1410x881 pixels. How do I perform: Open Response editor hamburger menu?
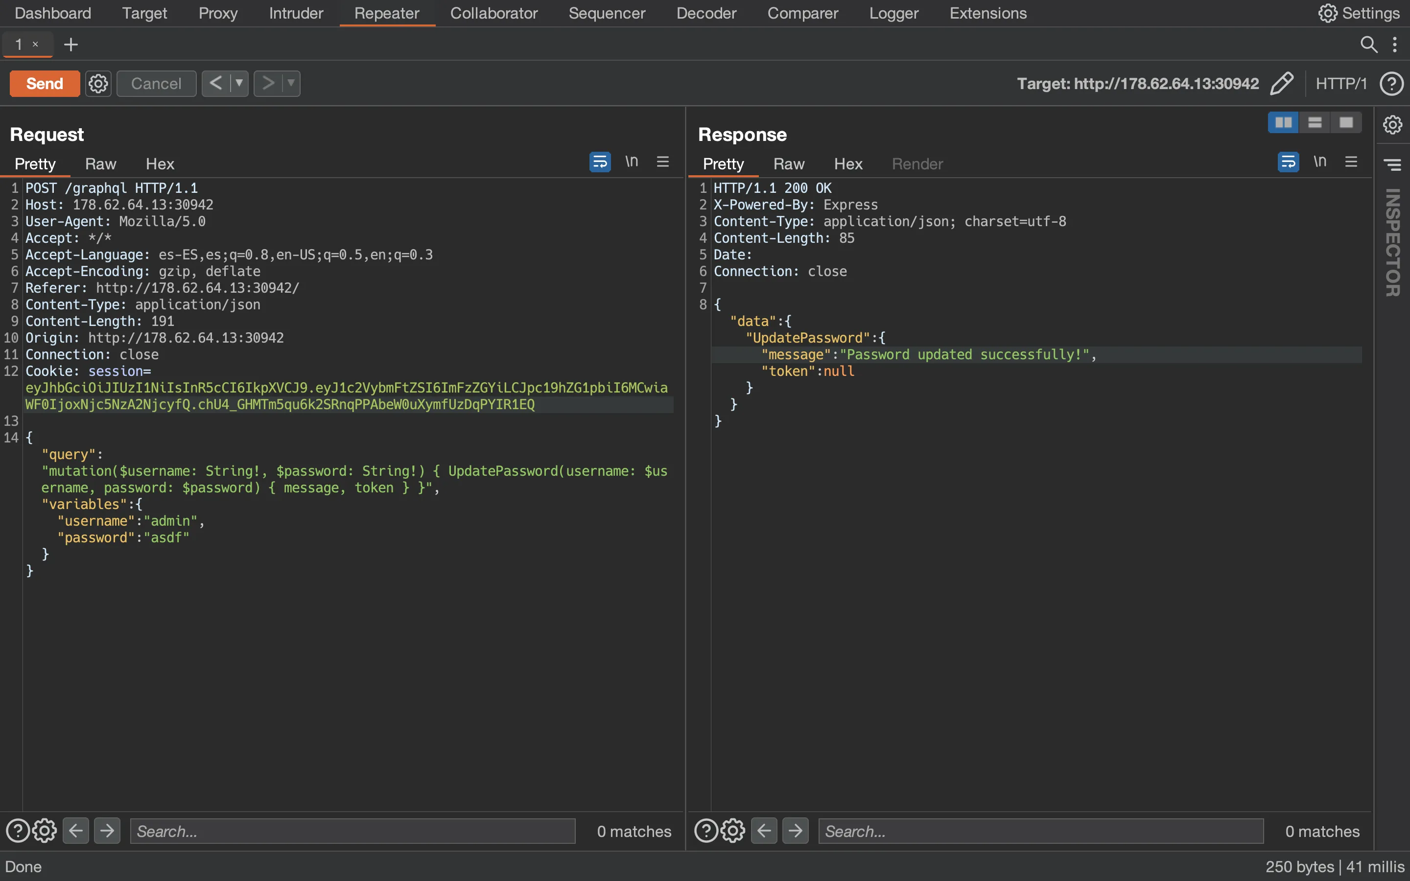pyautogui.click(x=1351, y=162)
